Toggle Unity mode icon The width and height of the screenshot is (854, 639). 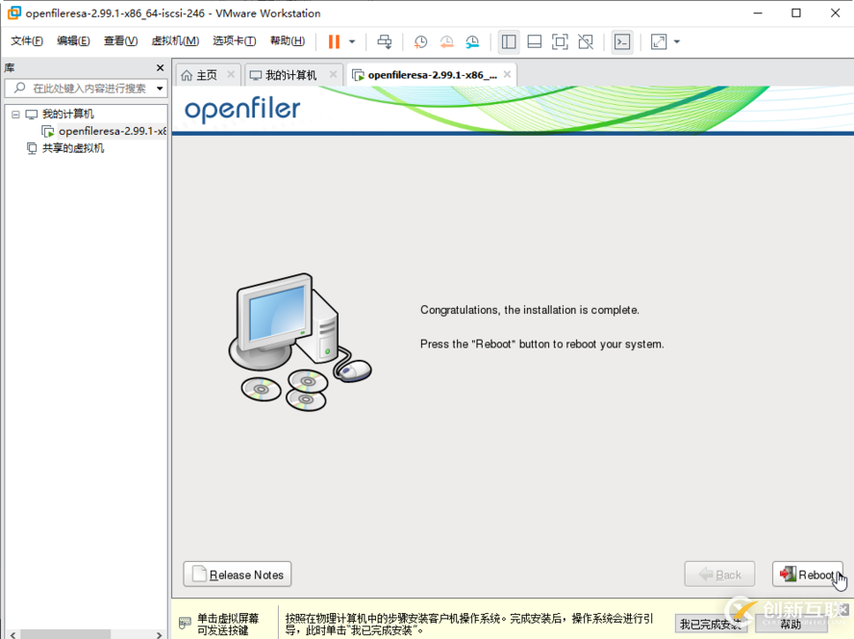point(586,41)
